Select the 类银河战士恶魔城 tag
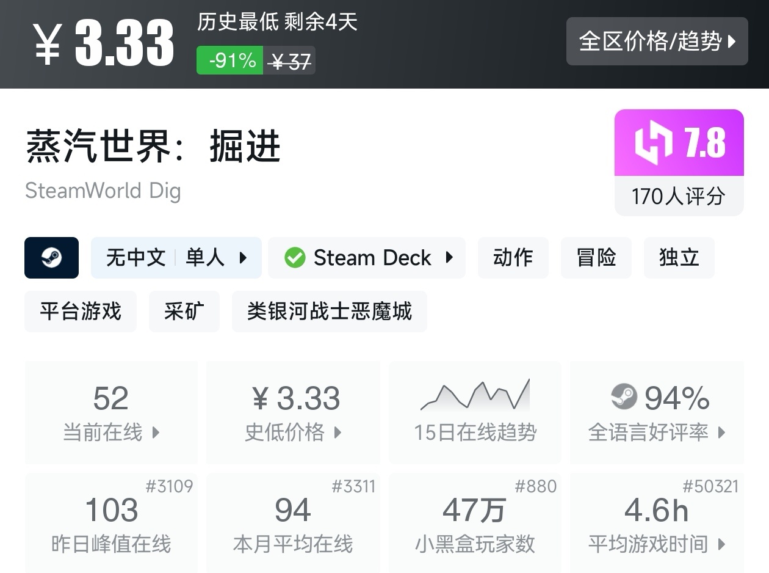The width and height of the screenshot is (769, 573). 330,312
